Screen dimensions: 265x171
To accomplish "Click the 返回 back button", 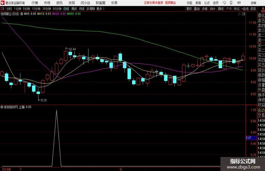I will click(x=253, y=9).
